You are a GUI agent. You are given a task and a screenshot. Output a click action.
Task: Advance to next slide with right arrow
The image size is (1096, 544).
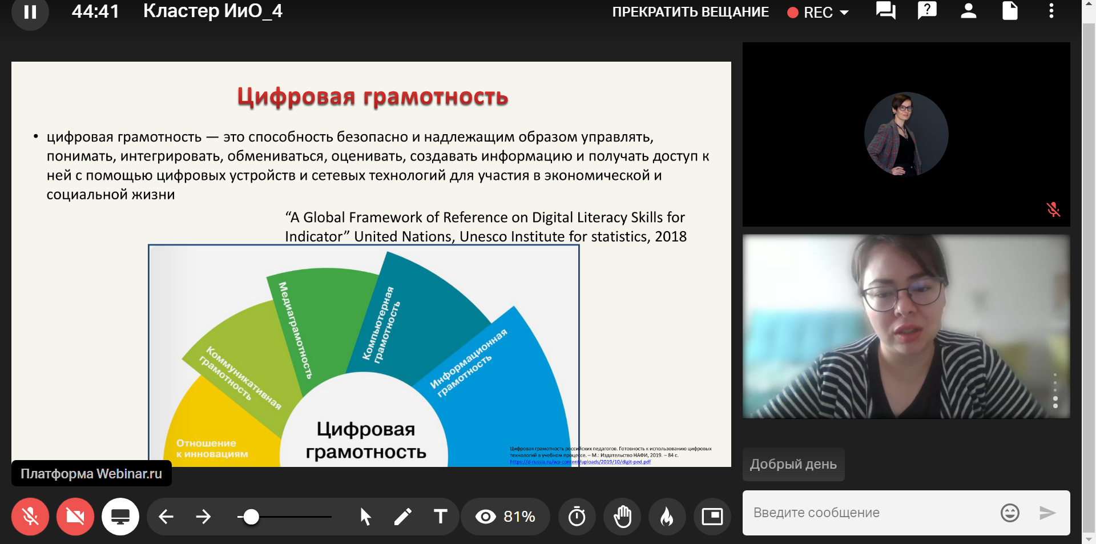203,517
